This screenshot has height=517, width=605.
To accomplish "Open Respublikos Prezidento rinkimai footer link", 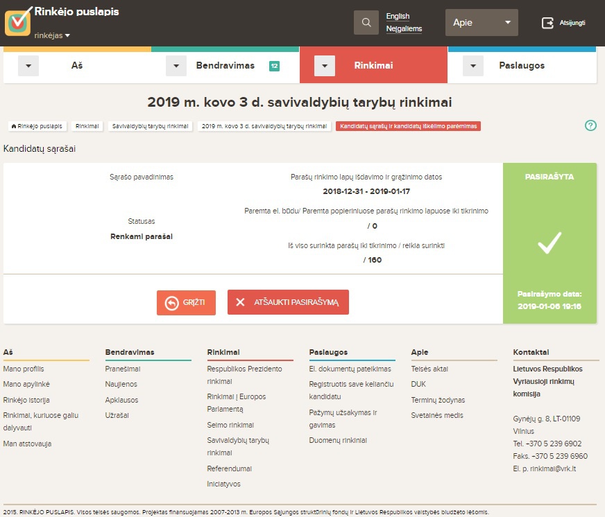I will pos(245,375).
